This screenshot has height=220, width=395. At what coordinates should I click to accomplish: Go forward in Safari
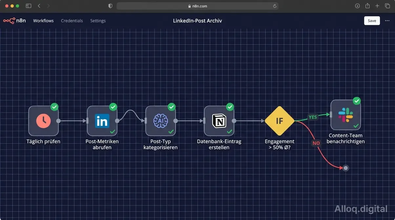49,6
